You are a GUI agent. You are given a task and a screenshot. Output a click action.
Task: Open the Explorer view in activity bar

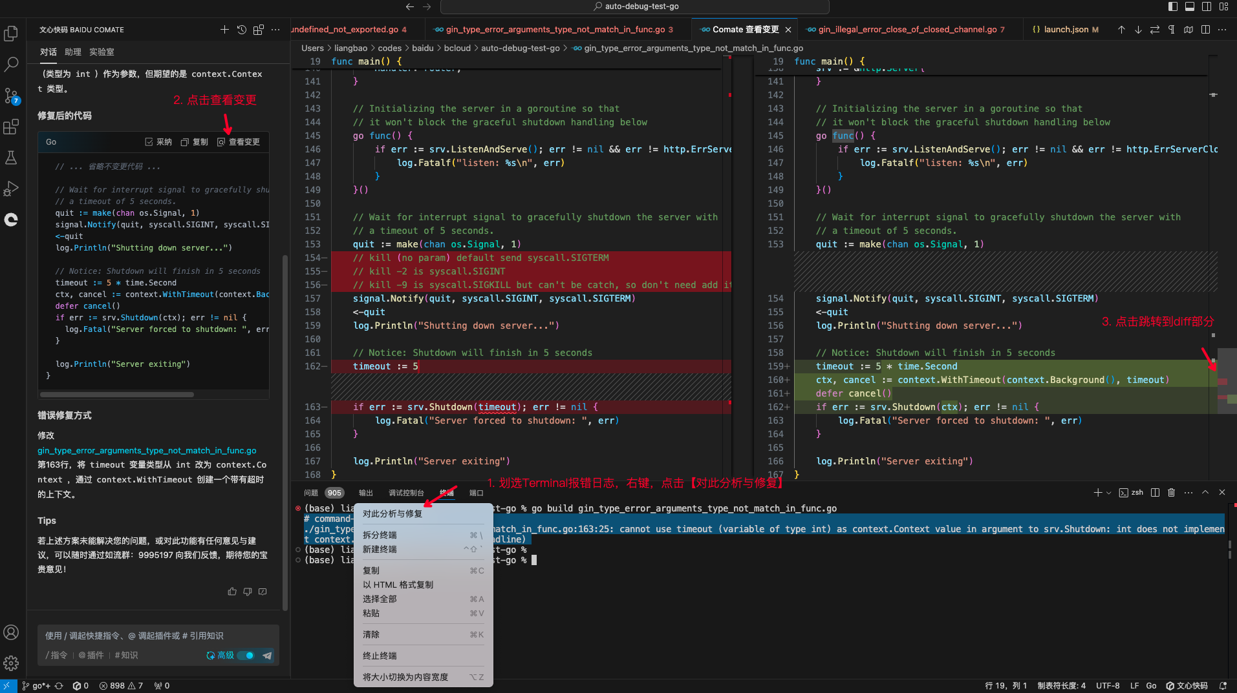pyautogui.click(x=11, y=33)
